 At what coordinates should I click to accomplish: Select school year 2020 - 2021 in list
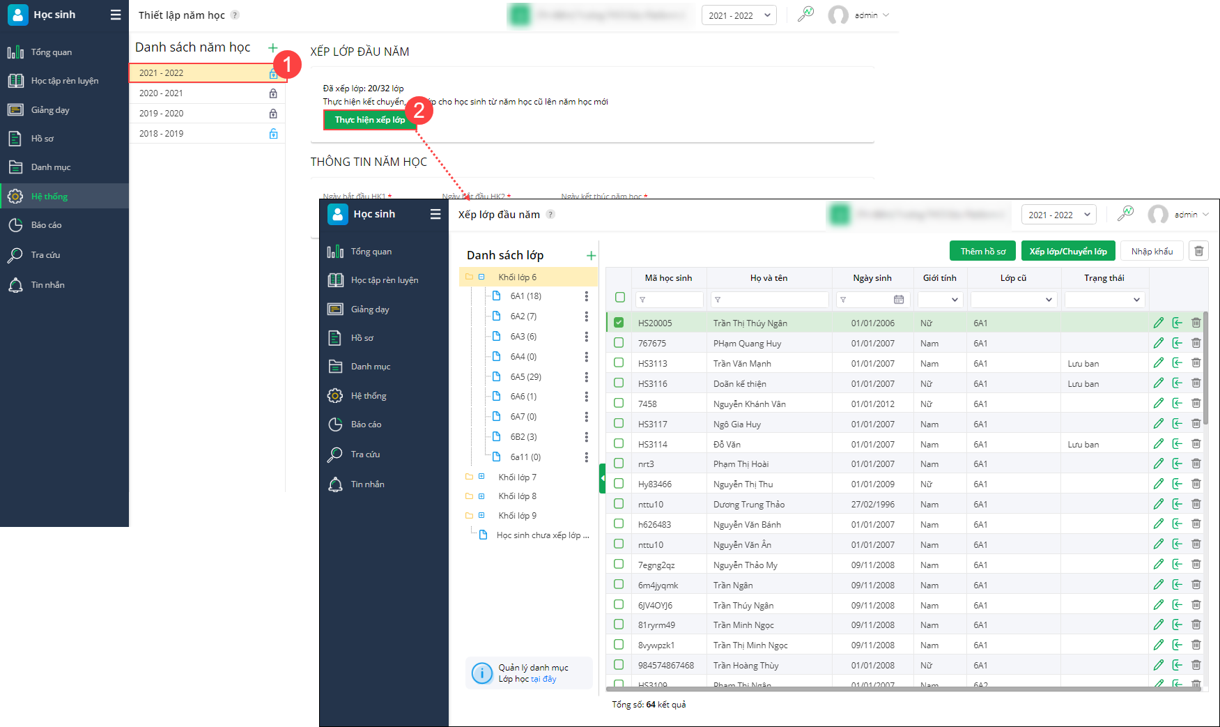click(207, 93)
